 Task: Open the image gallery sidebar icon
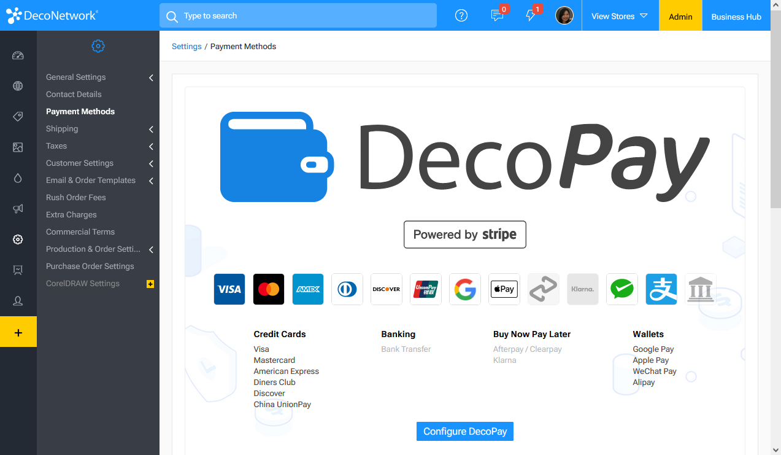pos(18,147)
